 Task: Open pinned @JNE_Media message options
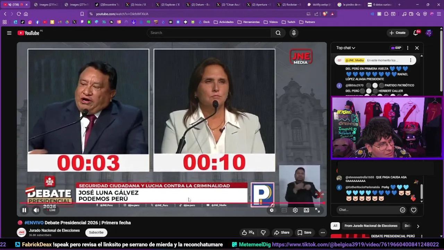[411, 60]
